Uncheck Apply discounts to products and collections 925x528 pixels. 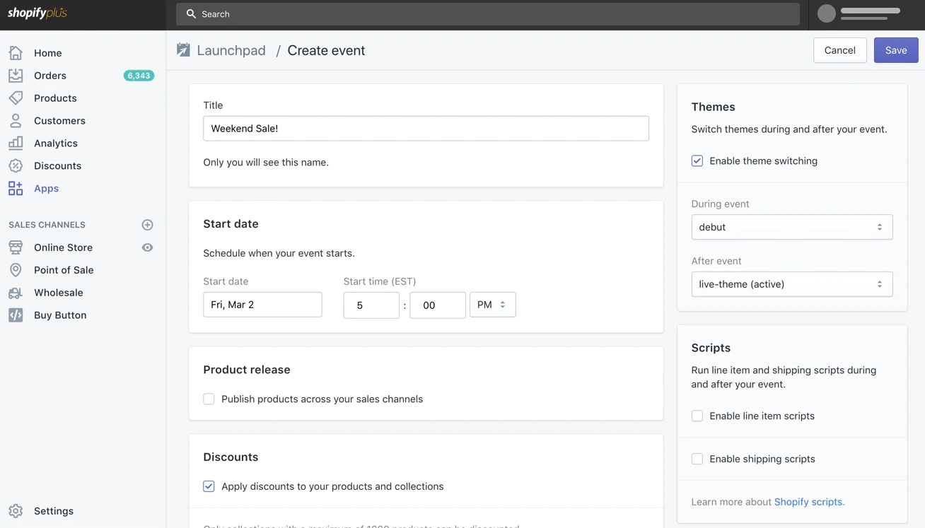209,486
